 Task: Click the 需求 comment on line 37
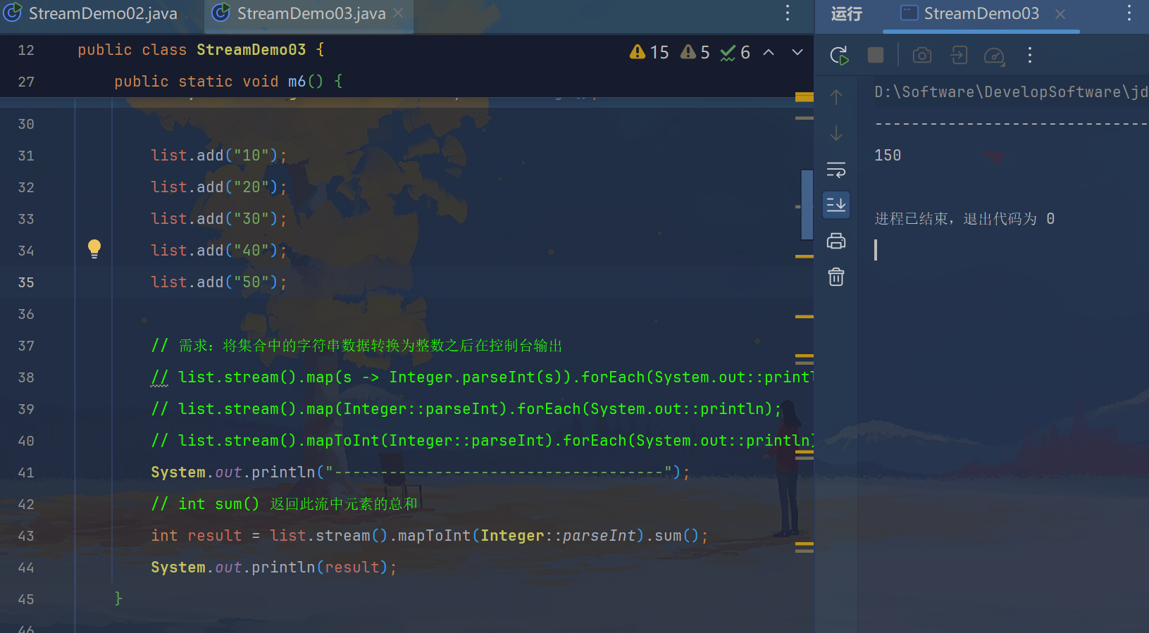tap(356, 346)
